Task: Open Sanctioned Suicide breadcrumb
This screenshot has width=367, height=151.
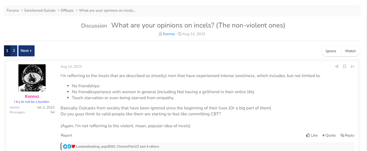Action: pos(40,10)
